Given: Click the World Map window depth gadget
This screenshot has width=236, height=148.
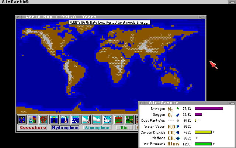Looking at the screenshot, I should [x=202, y=17].
